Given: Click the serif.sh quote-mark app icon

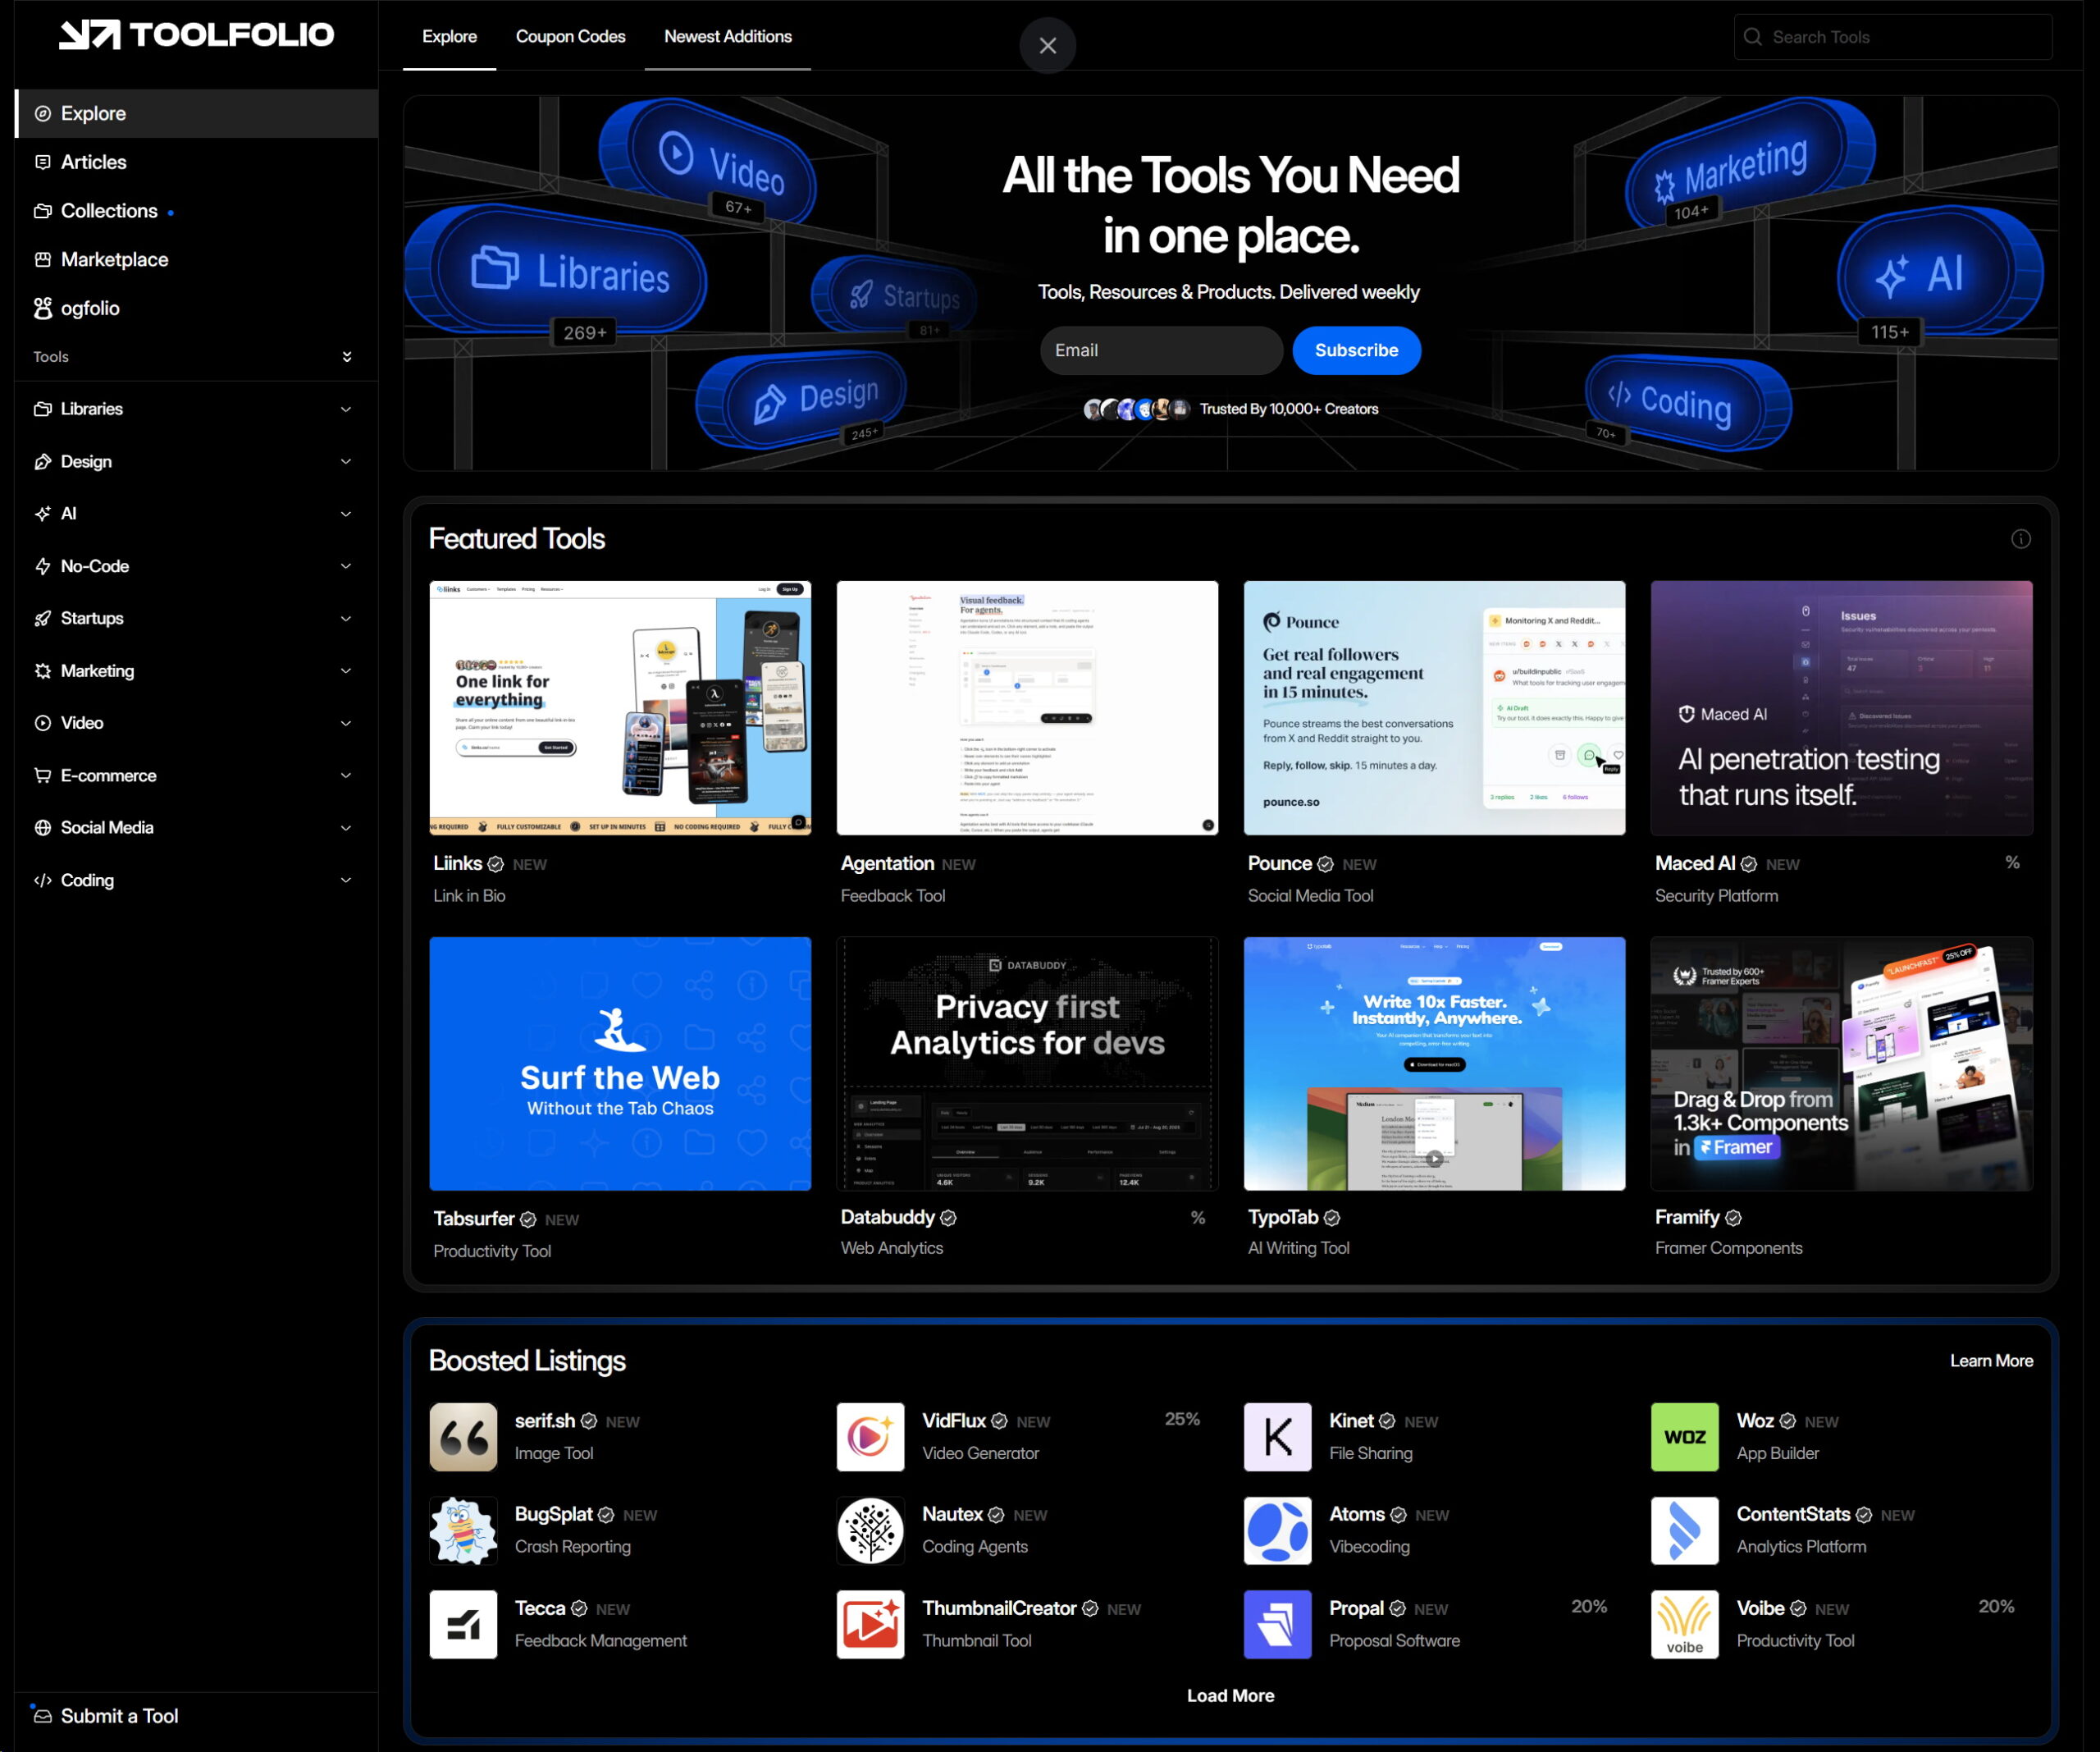Looking at the screenshot, I should pos(463,1437).
